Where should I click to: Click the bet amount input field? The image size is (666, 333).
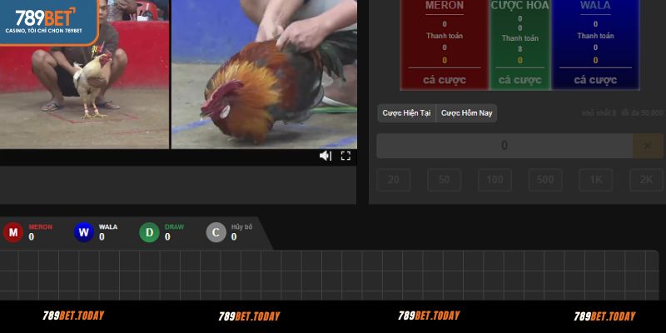pyautogui.click(x=504, y=146)
